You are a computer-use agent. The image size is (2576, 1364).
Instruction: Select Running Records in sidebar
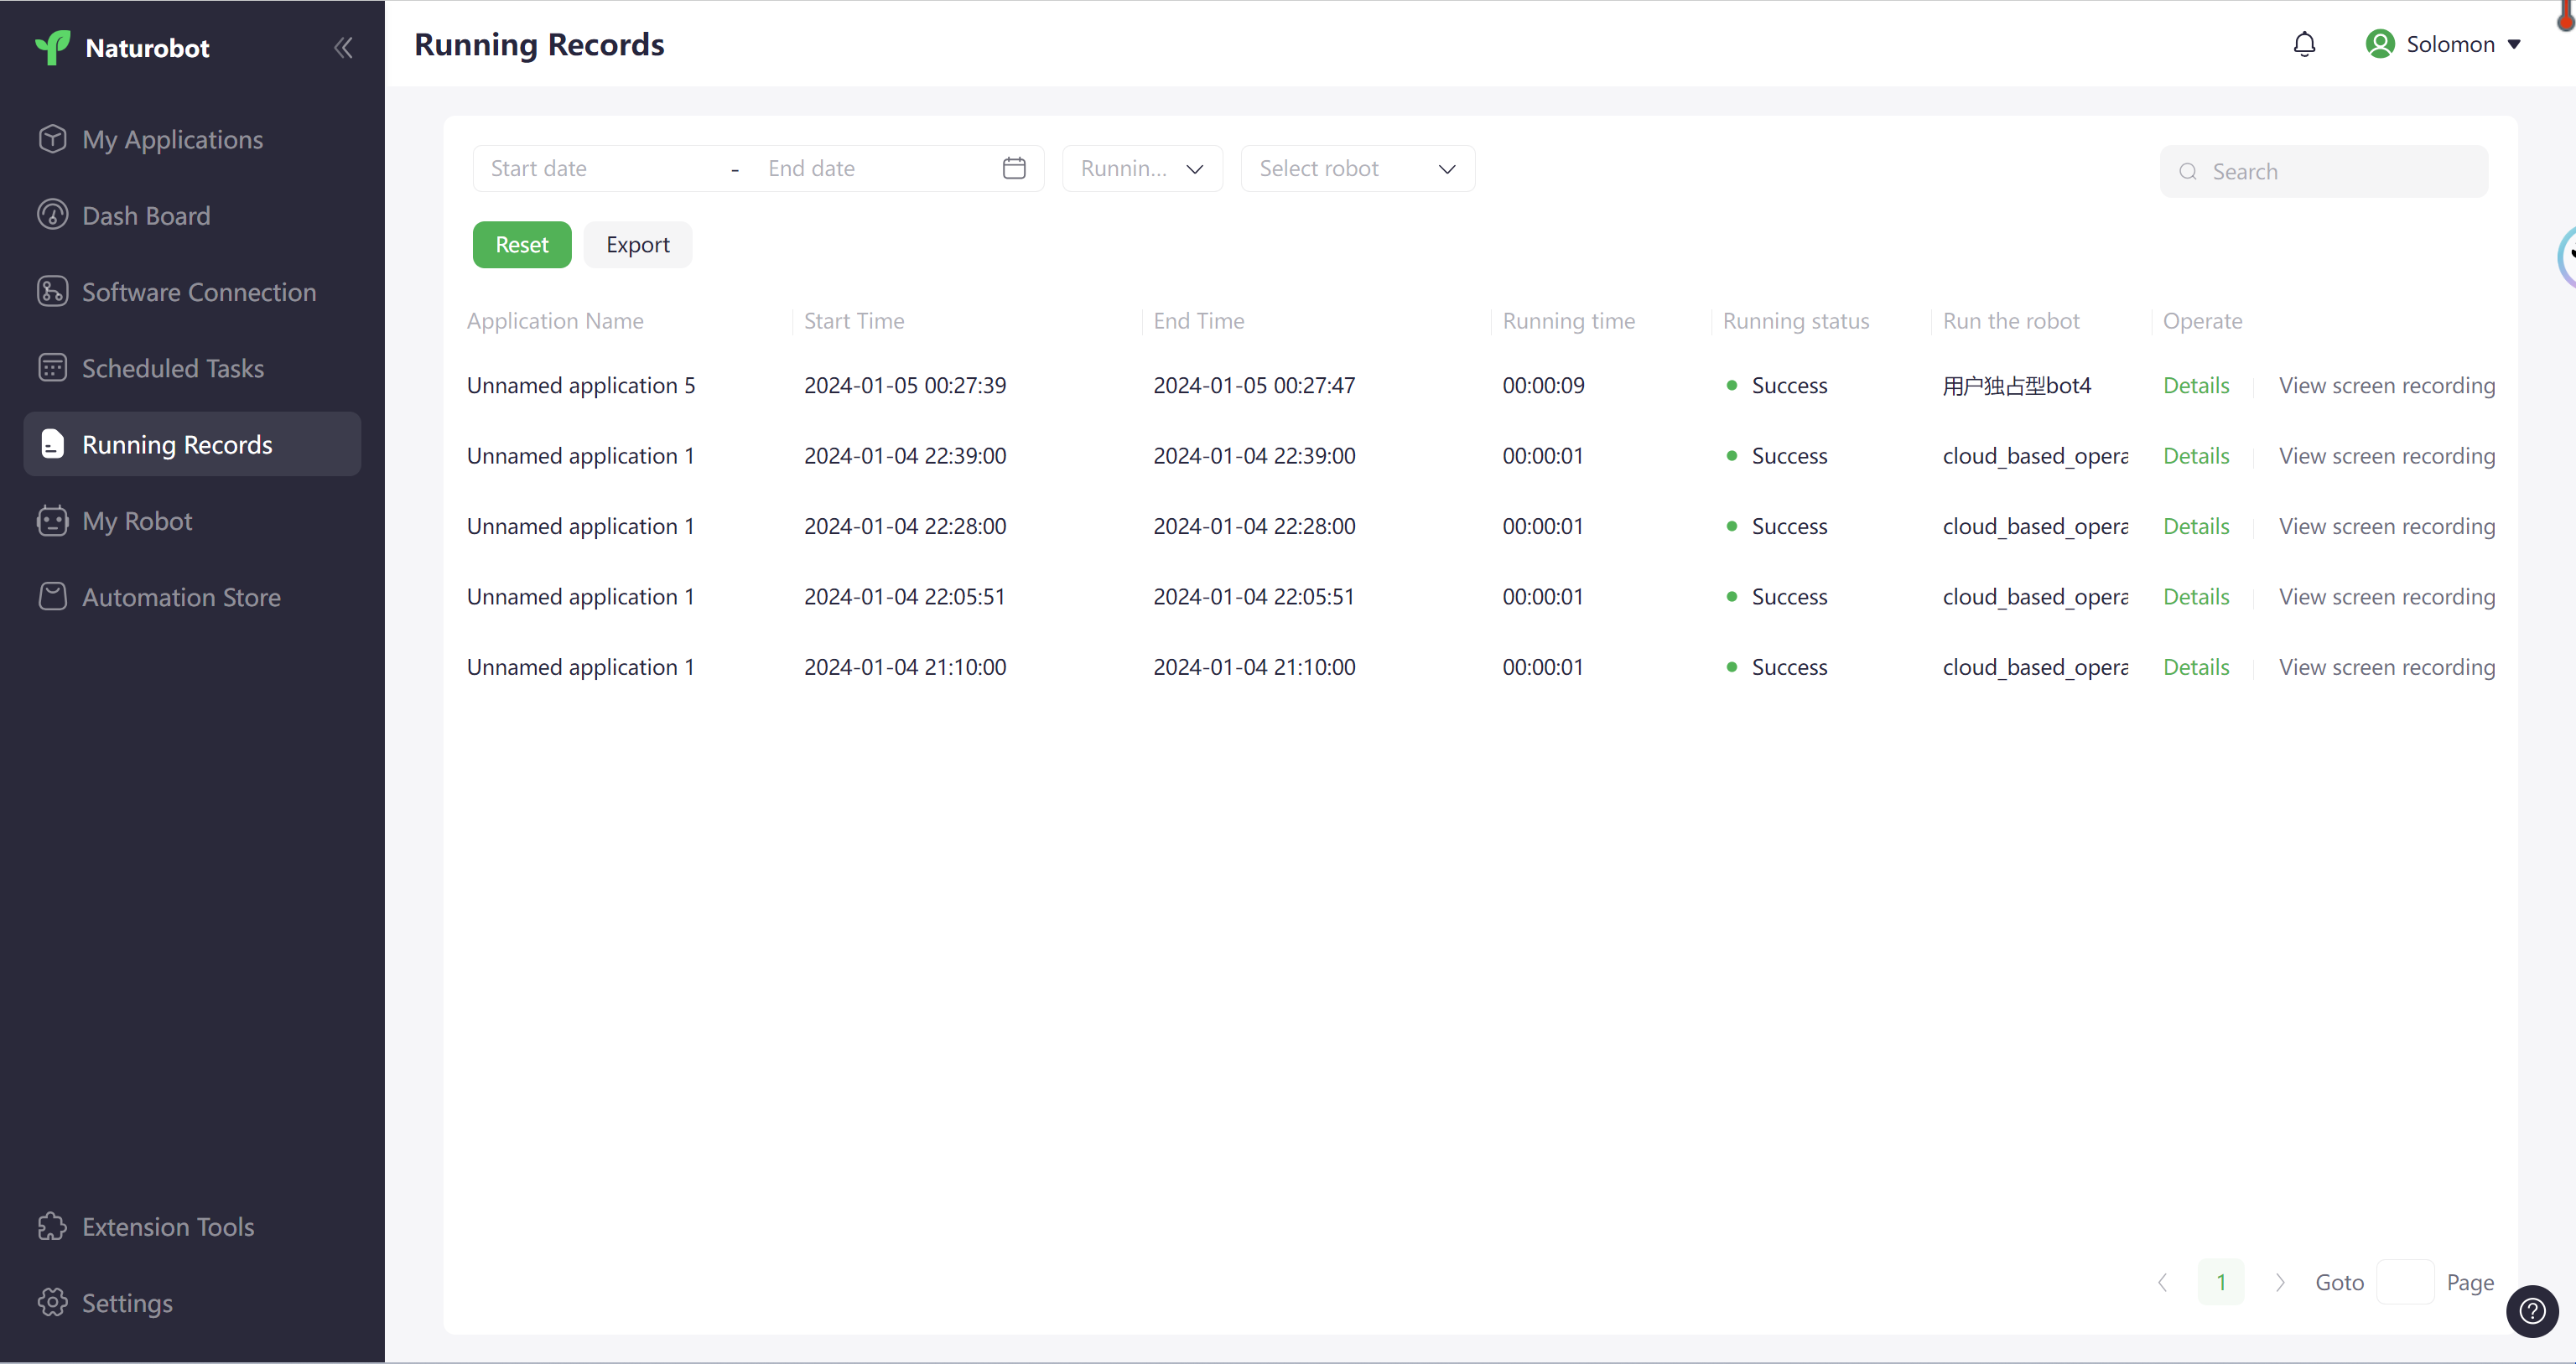pyautogui.click(x=192, y=444)
